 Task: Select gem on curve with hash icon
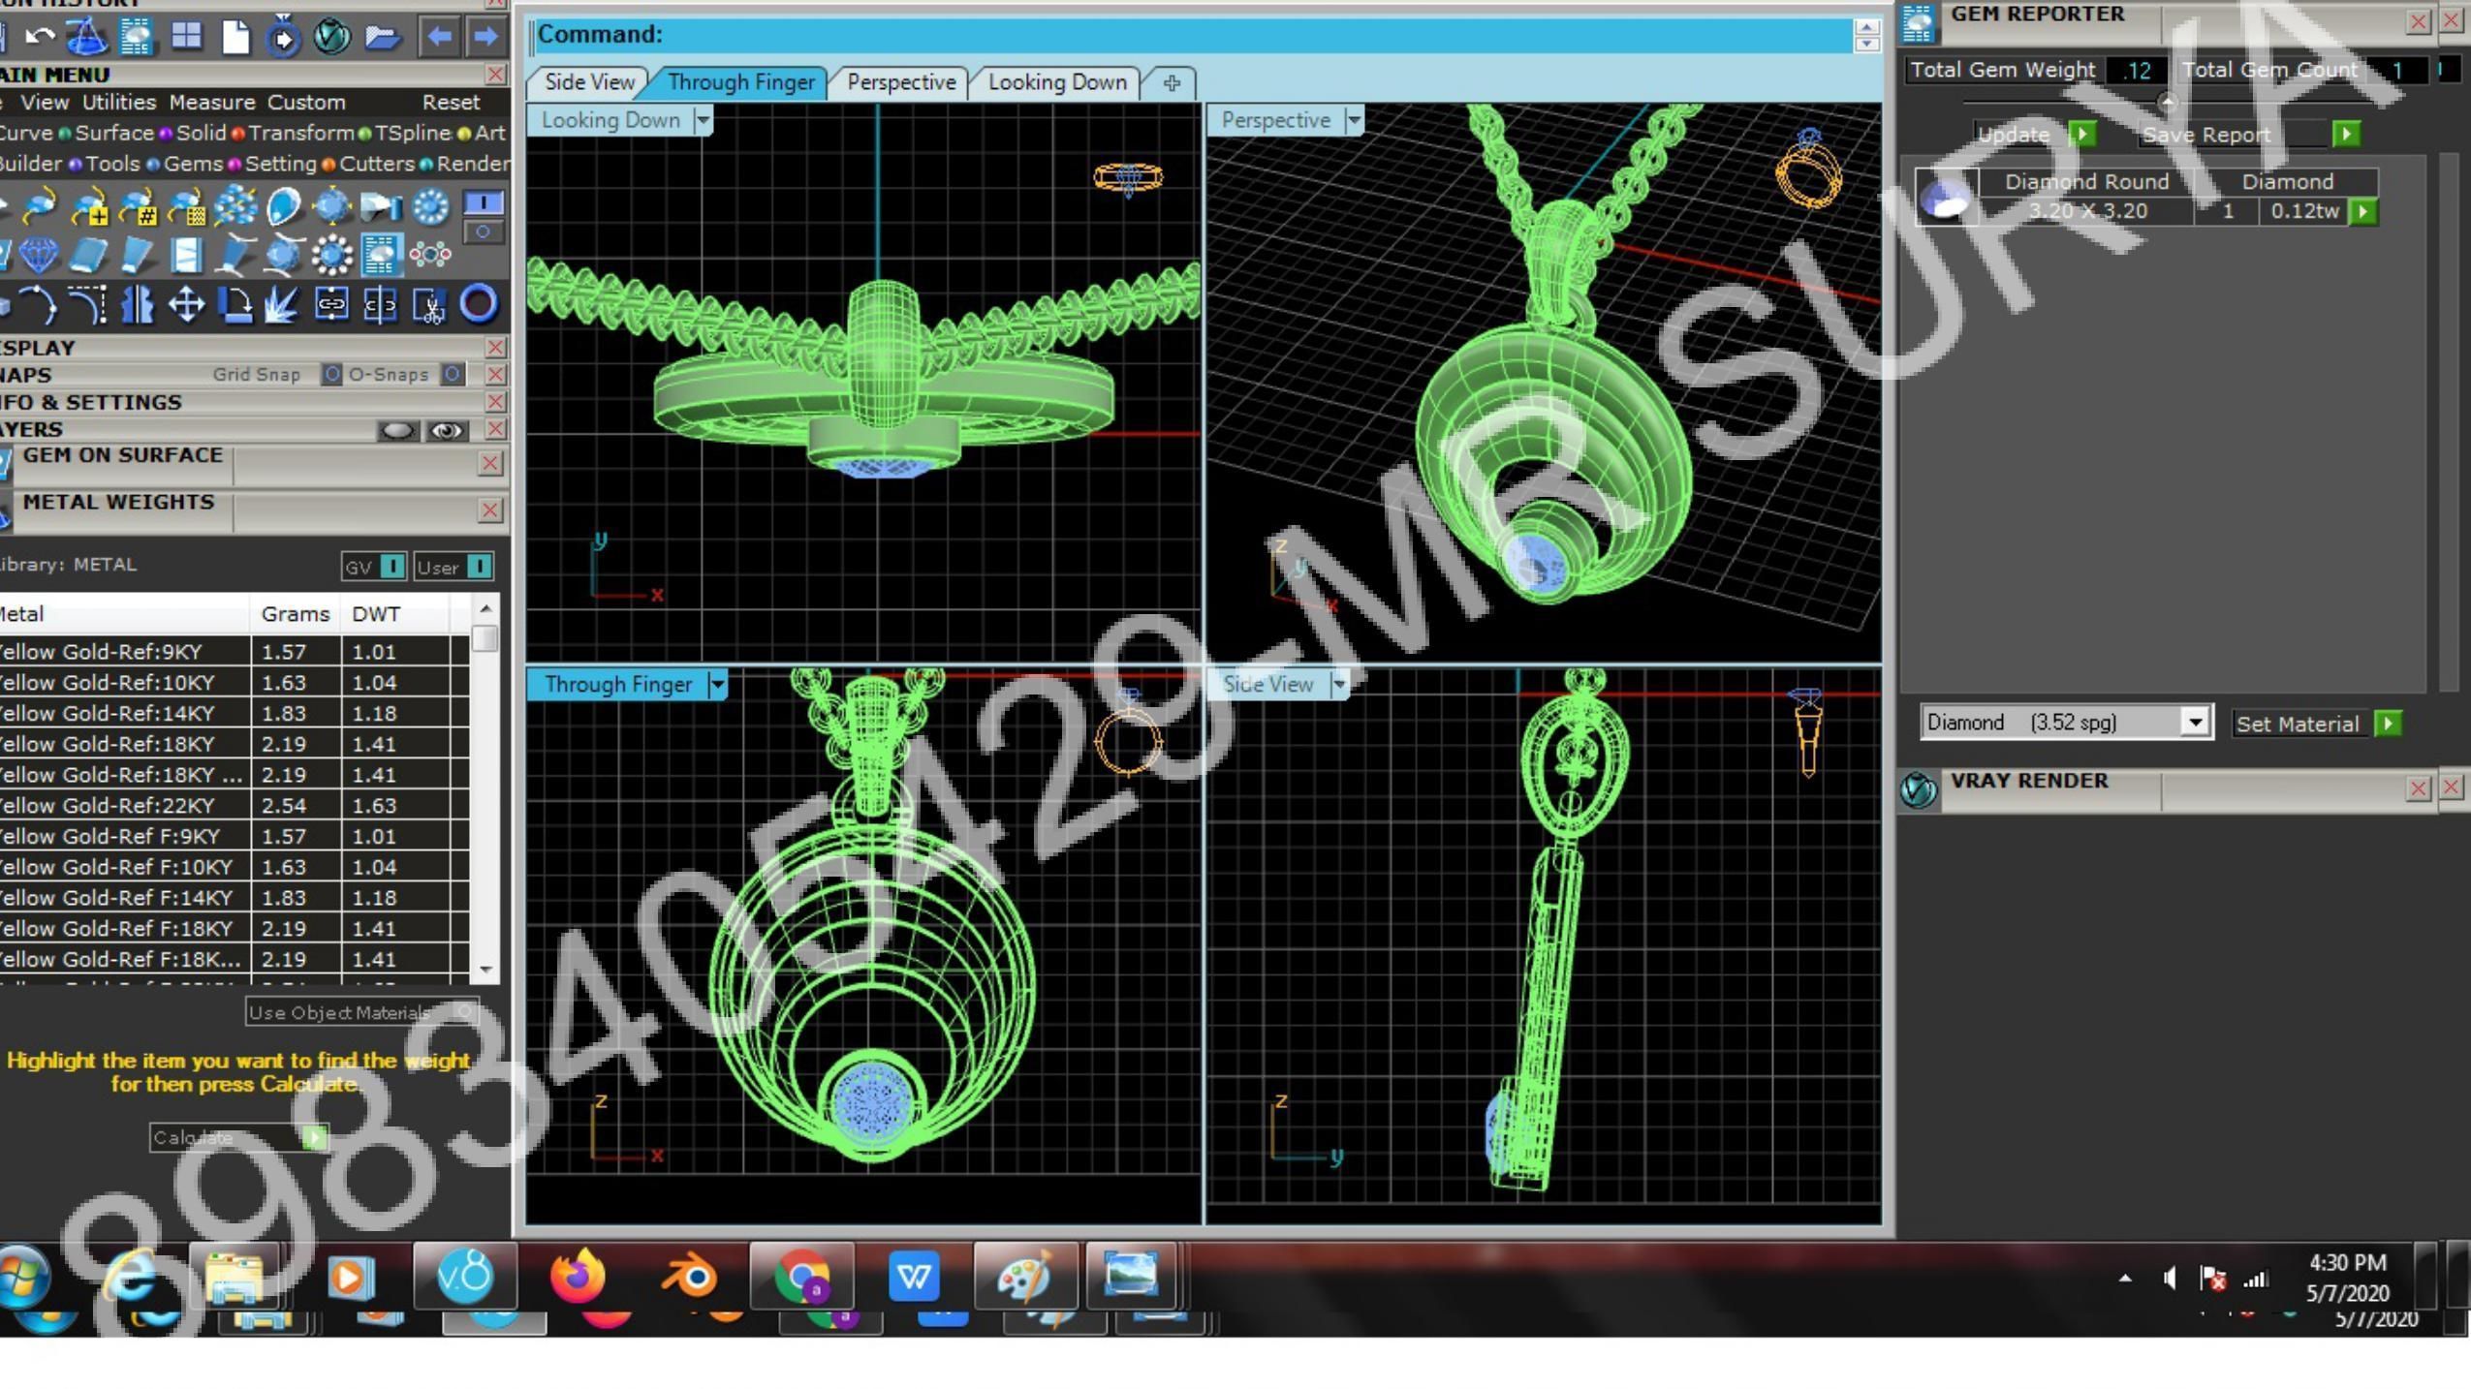click(x=138, y=206)
